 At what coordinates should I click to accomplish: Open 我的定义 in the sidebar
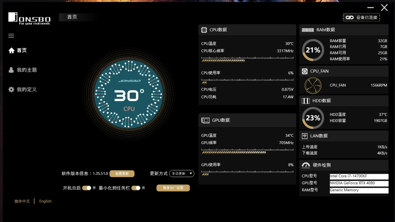pyautogui.click(x=23, y=89)
